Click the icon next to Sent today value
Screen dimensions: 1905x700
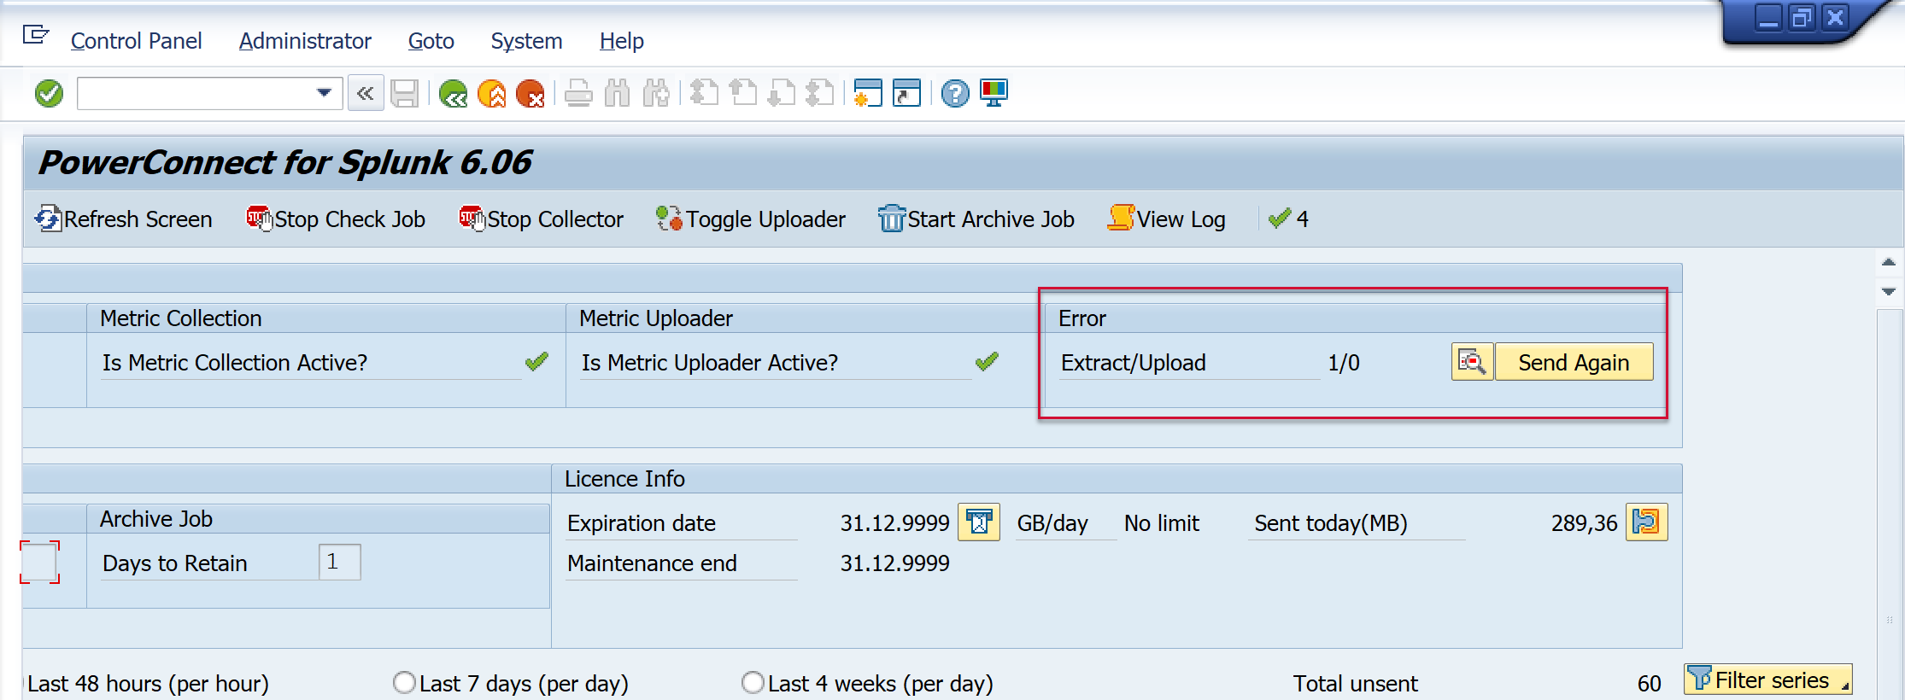(1645, 522)
